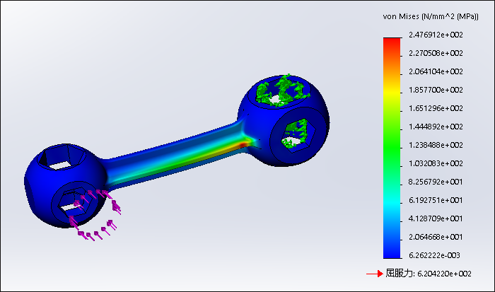Click the hexagonal socket on the left head's top
The image size is (495, 292).
[x=62, y=157]
